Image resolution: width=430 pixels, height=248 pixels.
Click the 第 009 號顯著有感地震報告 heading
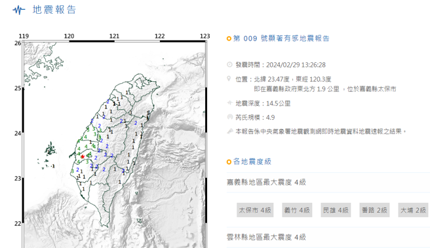(281, 39)
